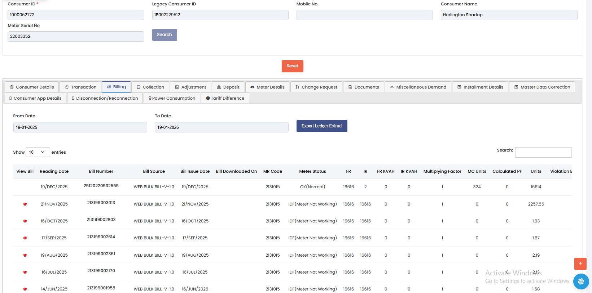Image resolution: width=592 pixels, height=293 pixels.
Task: Click the table Search input box
Action: [x=543, y=152]
